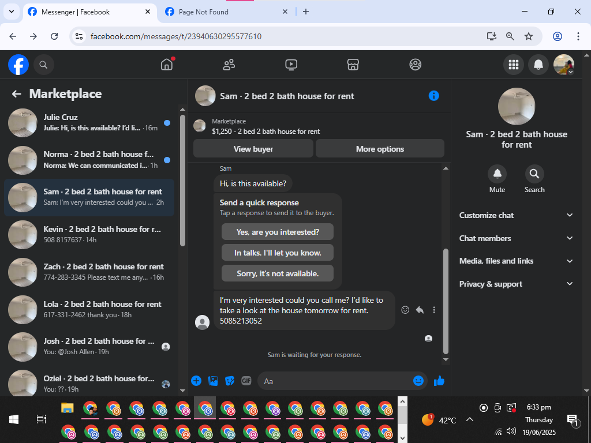This screenshot has height=443, width=591.
Task: Open the Watch video icon
Action: point(291,65)
